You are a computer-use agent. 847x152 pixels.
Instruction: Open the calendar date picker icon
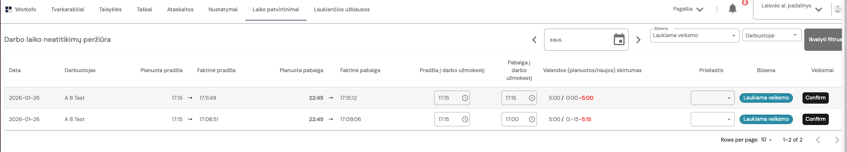(619, 39)
